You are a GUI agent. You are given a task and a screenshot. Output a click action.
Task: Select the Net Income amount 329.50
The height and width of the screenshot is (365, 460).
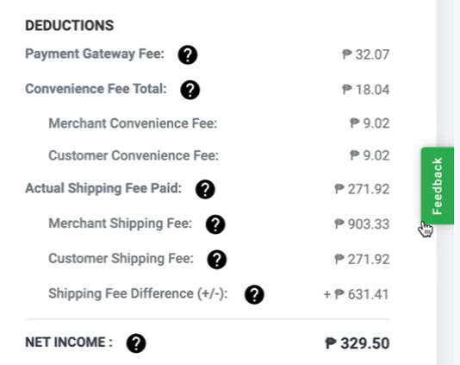[357, 343]
